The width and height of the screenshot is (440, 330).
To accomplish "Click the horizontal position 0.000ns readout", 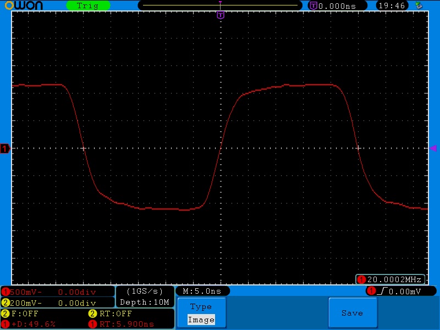I will pyautogui.click(x=337, y=5).
